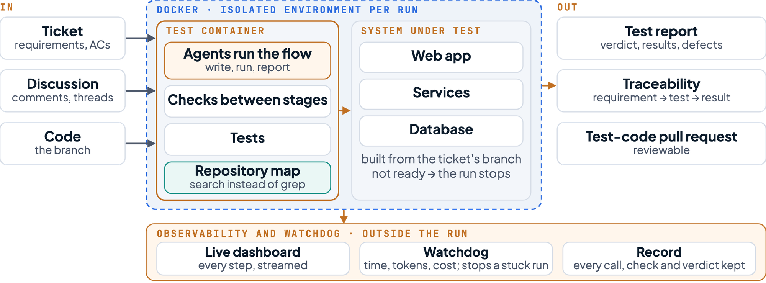
Task: Click the Code the branch box
Action: tap(62, 144)
